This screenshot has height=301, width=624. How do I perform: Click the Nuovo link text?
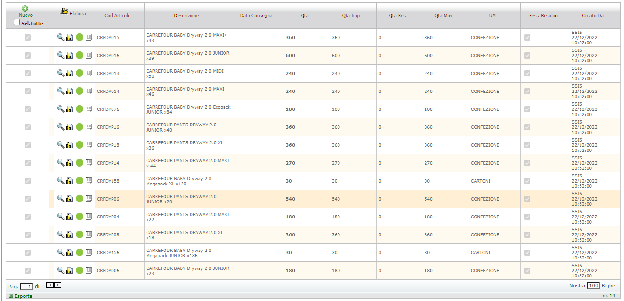[x=26, y=15]
